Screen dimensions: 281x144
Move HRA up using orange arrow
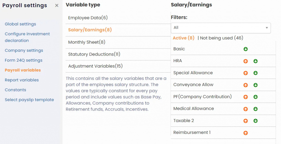tap(246, 61)
